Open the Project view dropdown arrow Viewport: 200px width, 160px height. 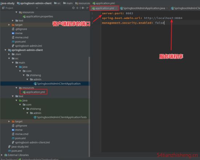pos(37,8)
